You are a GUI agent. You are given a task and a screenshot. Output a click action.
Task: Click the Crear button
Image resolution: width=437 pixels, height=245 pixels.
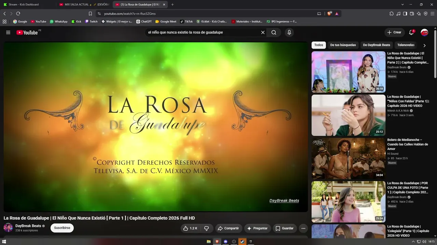(394, 32)
